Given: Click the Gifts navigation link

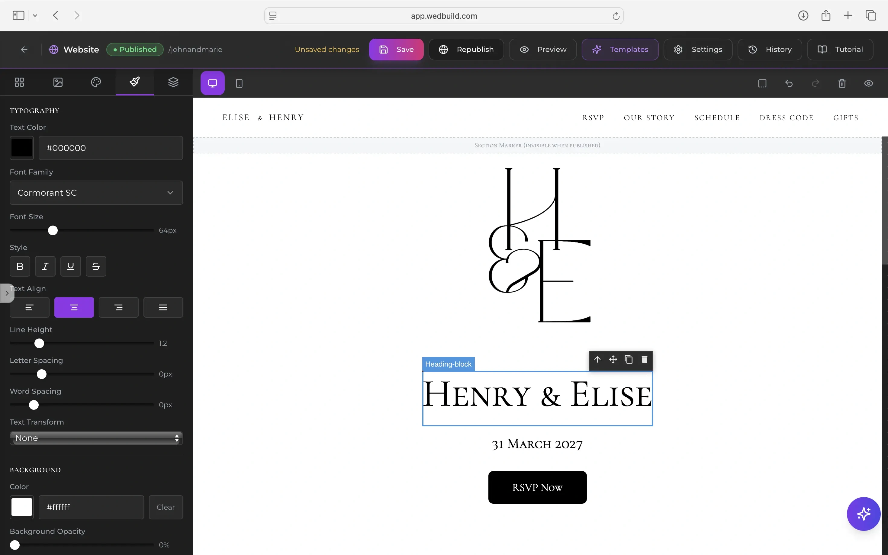Looking at the screenshot, I should click(x=846, y=118).
